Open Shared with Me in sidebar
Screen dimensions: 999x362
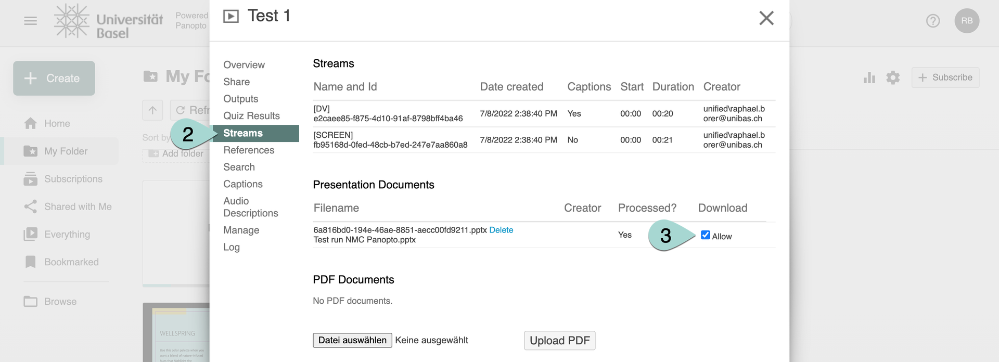click(x=78, y=207)
